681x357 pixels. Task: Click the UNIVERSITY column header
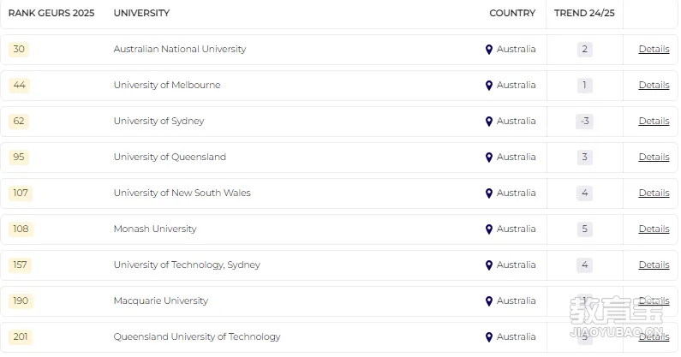(141, 13)
